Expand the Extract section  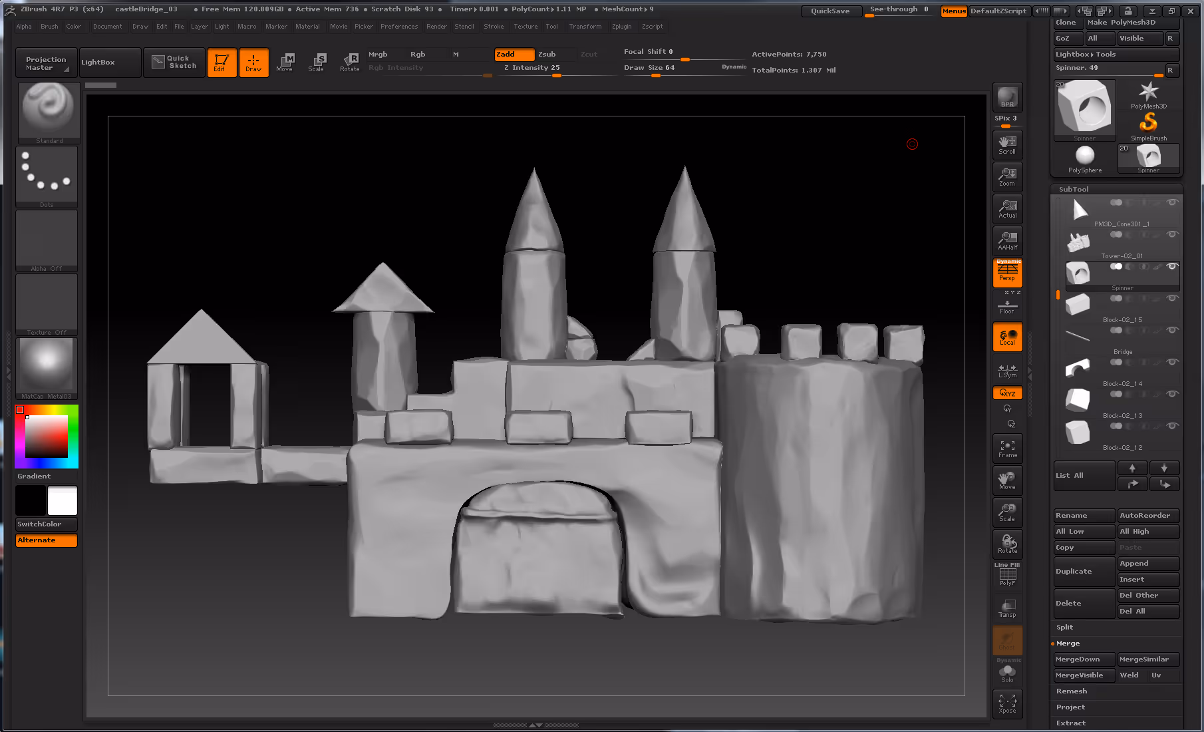pyautogui.click(x=1071, y=723)
